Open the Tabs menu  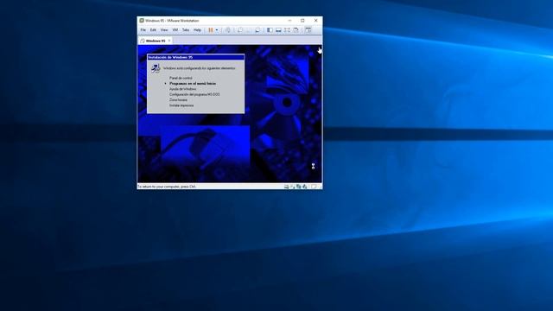tap(186, 30)
